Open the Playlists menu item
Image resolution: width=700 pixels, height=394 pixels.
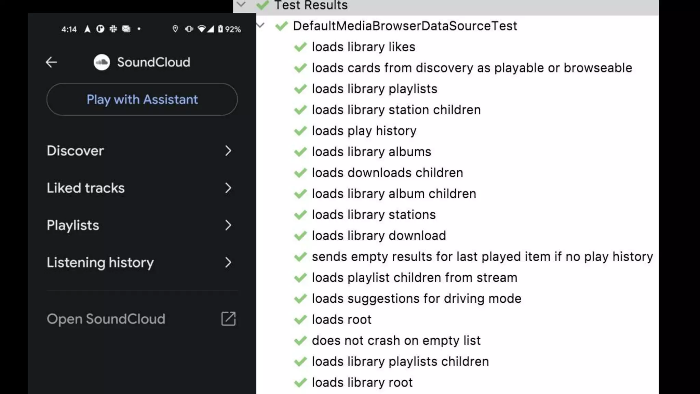[x=73, y=225]
